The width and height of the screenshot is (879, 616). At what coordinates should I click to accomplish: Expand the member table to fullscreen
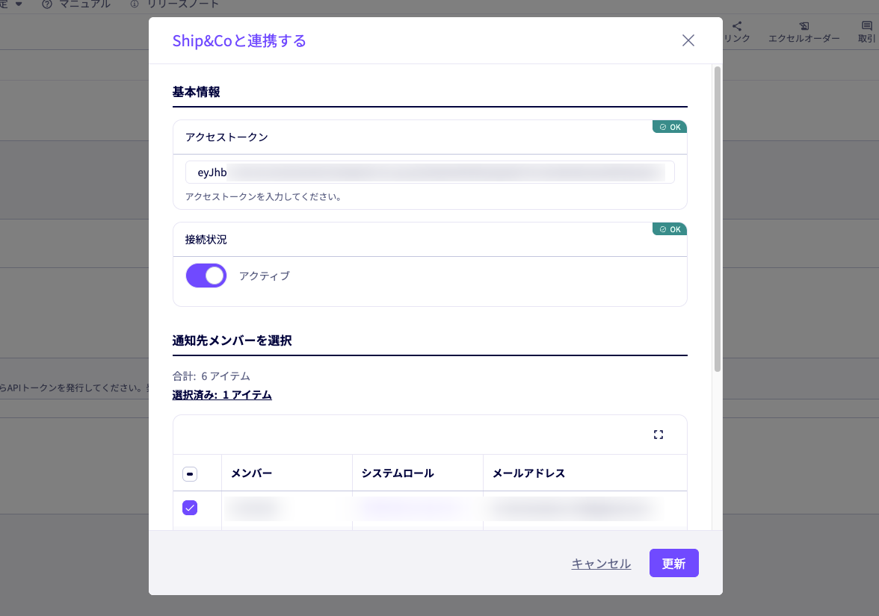click(x=658, y=435)
